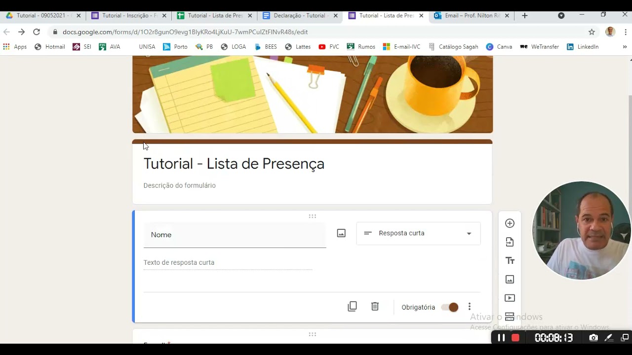This screenshot has height=355, width=632.
Task: Click the form header banner image
Action: pos(312,94)
